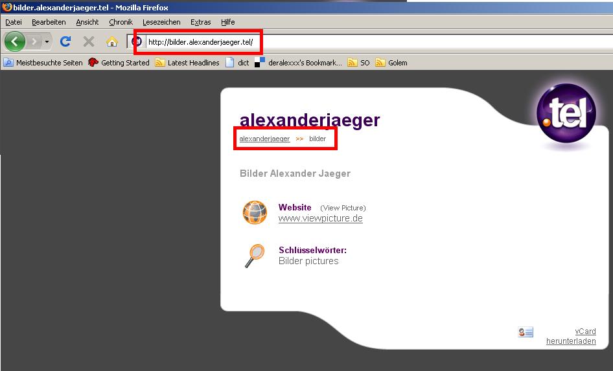613x371 pixels.
Task: Click the Home icon in the toolbar
Action: point(111,41)
